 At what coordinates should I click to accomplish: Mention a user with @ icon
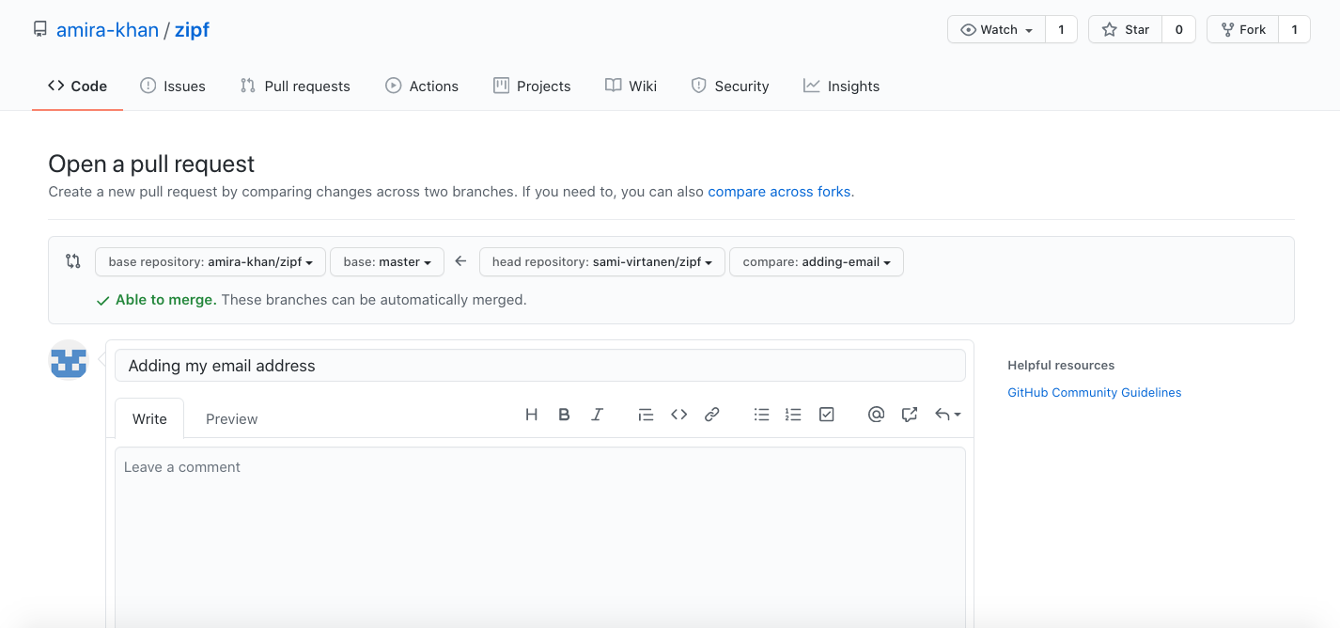pyautogui.click(x=876, y=415)
